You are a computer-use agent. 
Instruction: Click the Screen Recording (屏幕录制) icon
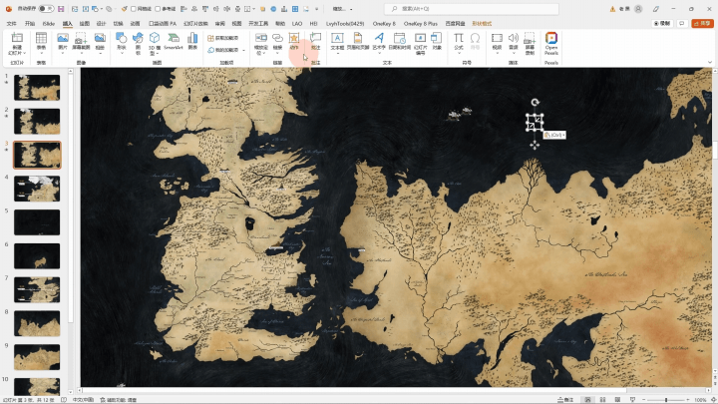tap(528, 40)
